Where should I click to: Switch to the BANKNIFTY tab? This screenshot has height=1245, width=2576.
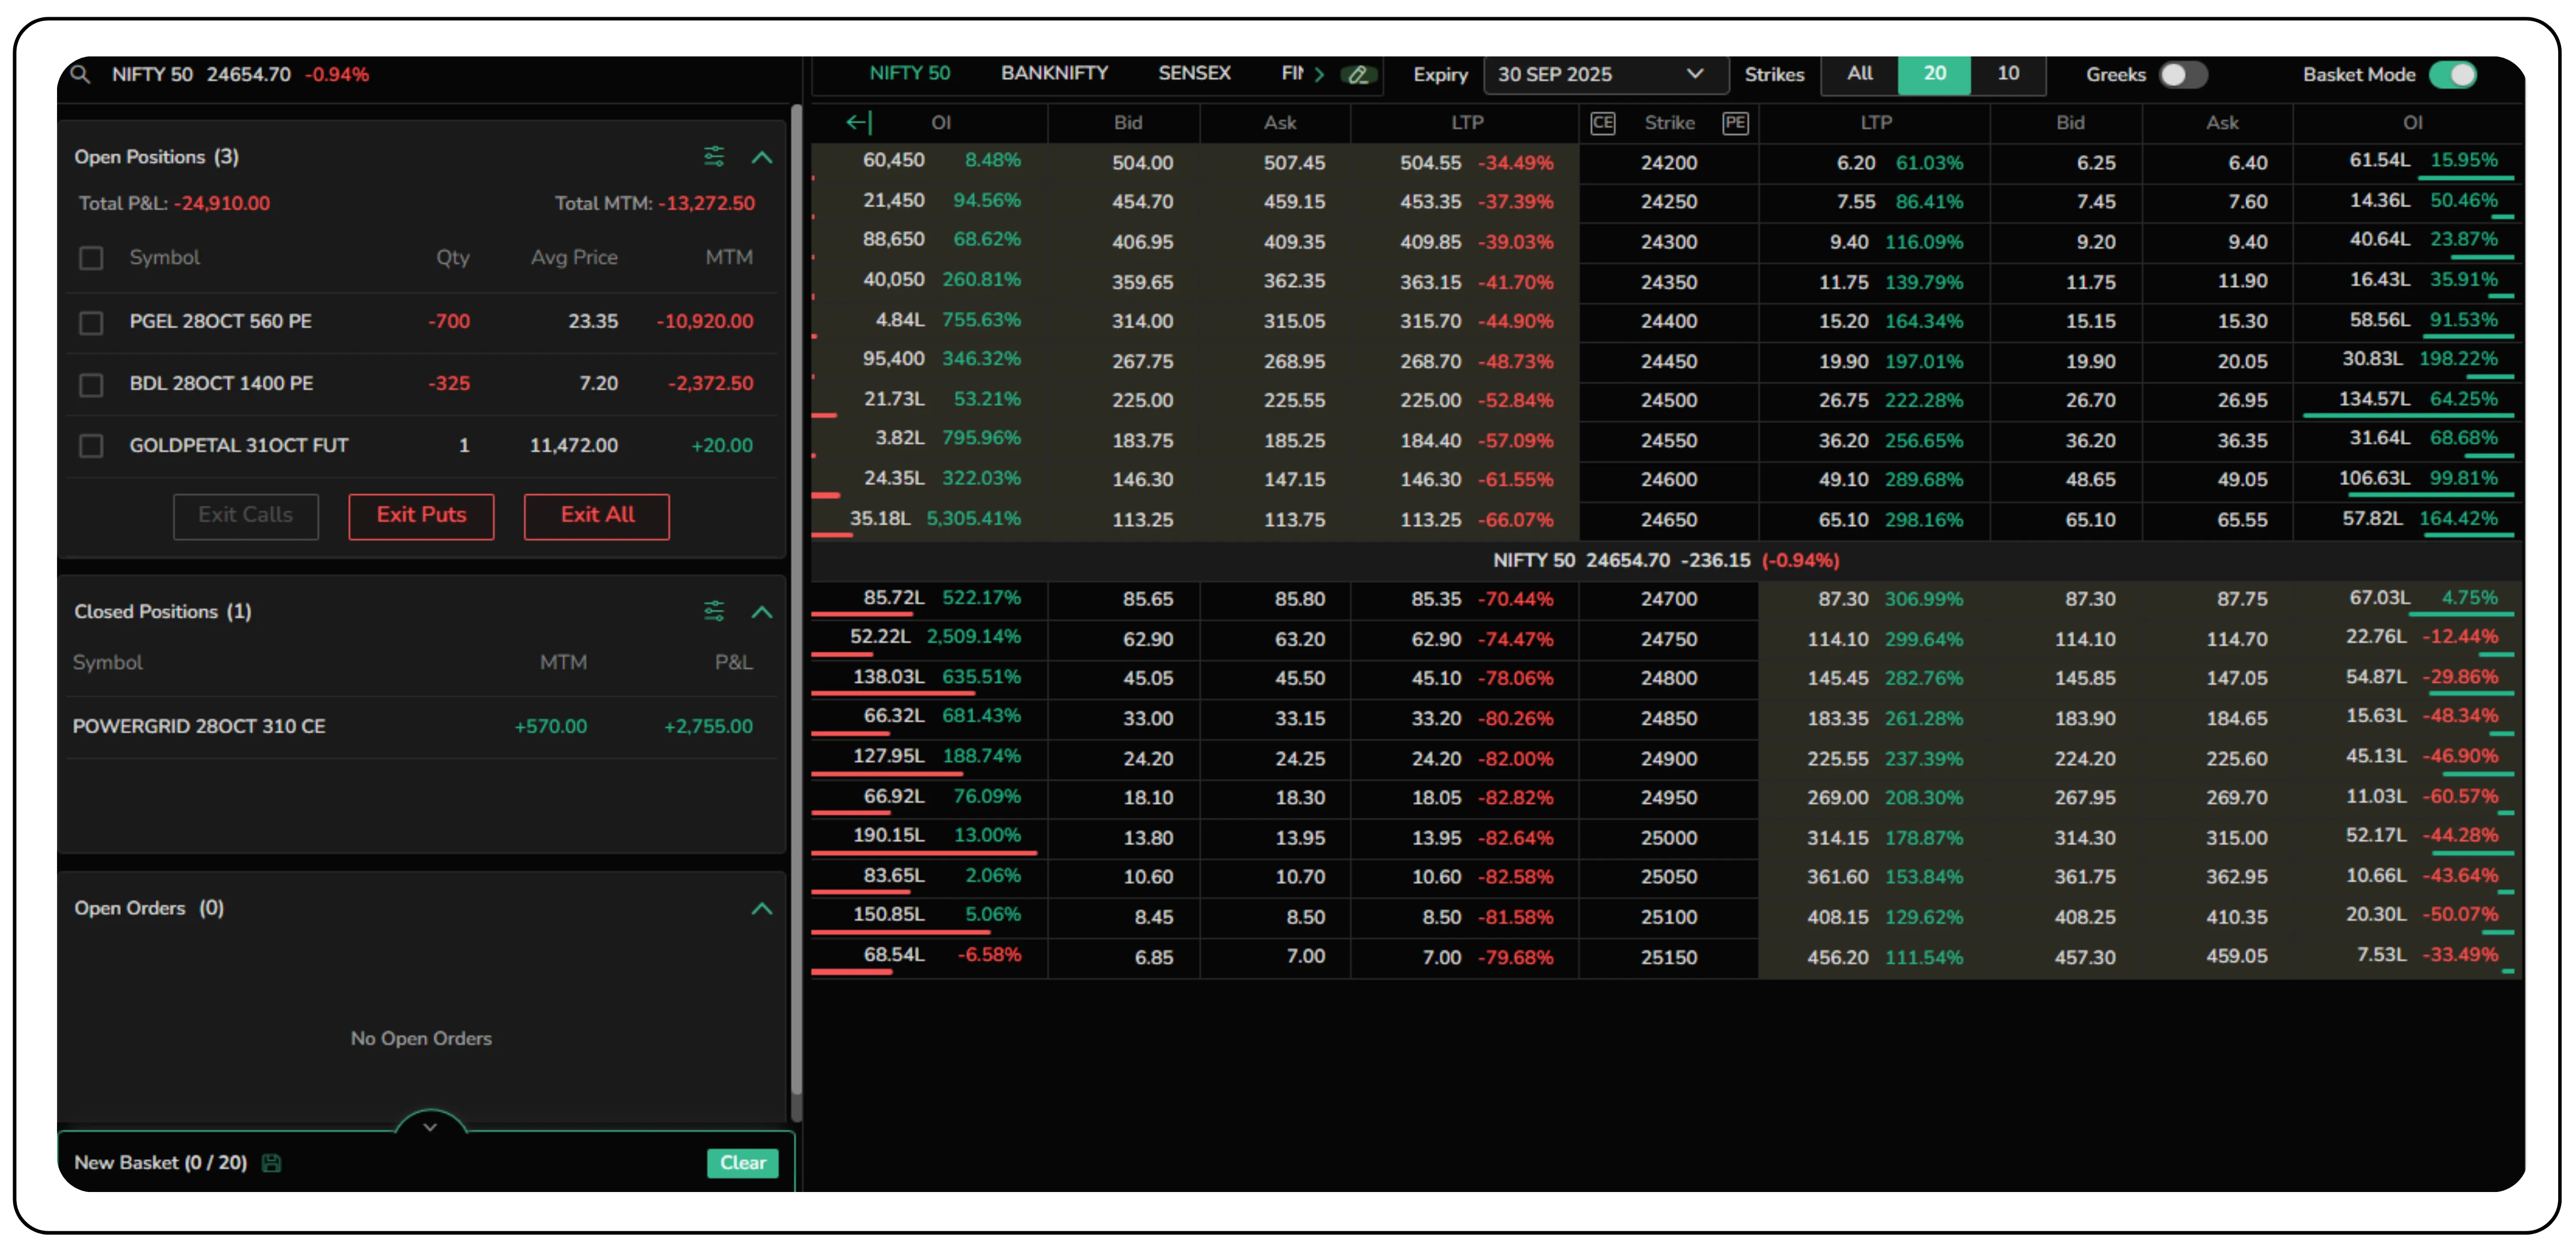[1054, 72]
